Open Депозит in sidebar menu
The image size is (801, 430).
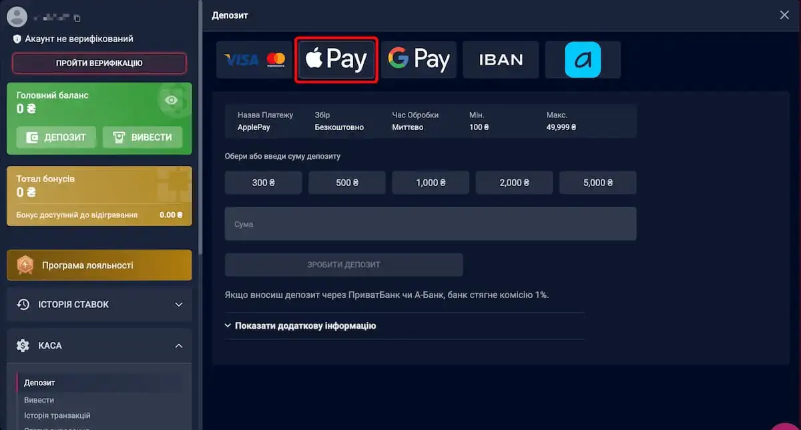tap(39, 383)
